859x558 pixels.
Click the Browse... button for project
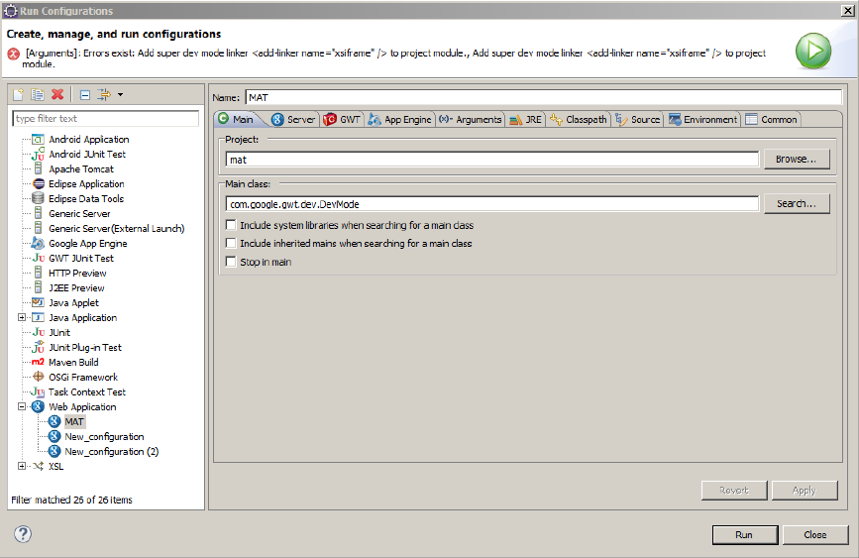click(797, 159)
